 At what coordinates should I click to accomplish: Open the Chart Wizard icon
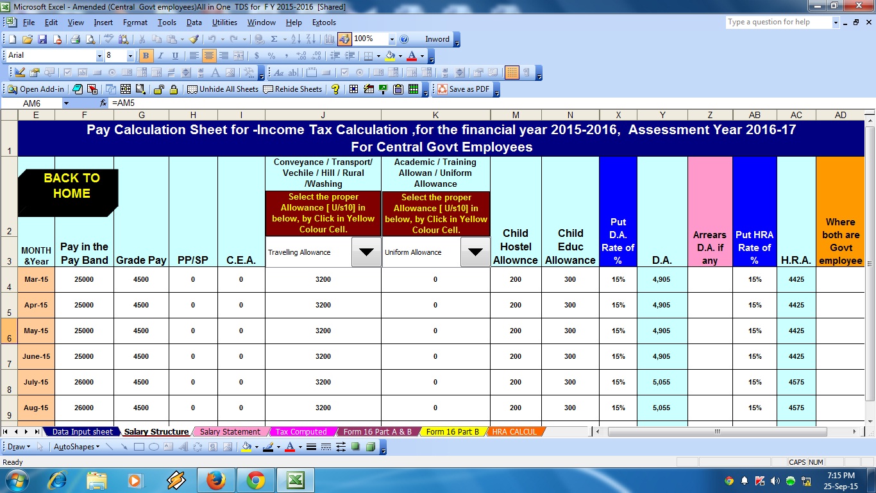click(x=330, y=39)
